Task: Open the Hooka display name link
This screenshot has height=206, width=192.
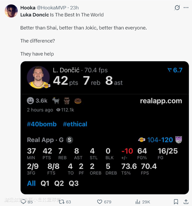Action: tap(28, 8)
